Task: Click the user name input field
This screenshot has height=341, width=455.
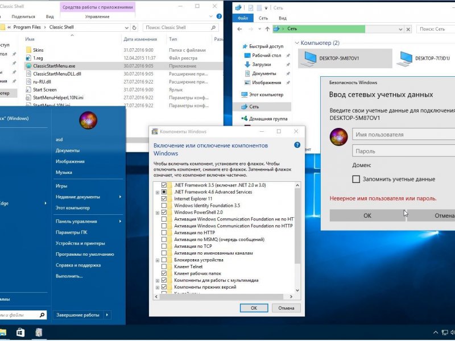Action: point(404,135)
